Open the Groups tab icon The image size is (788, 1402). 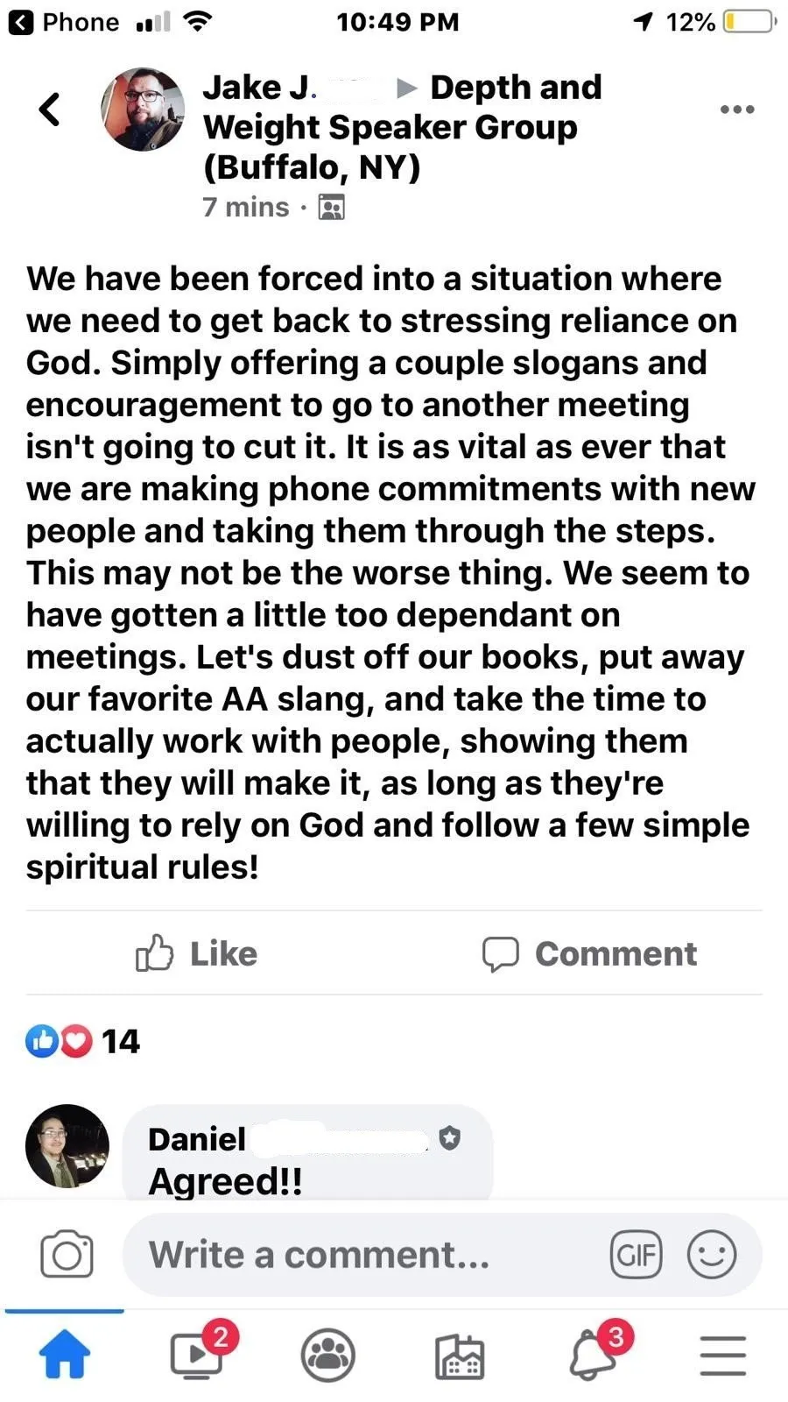(328, 1355)
